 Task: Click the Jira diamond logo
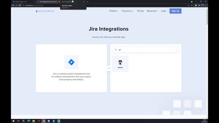click(x=72, y=62)
